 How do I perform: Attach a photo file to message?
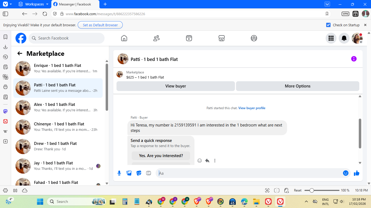point(129,173)
